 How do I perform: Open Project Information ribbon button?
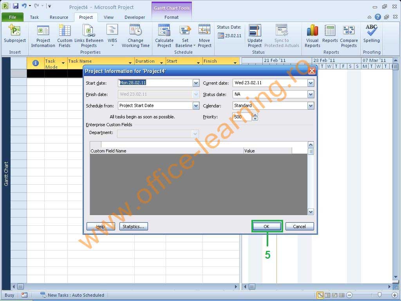[x=43, y=36]
